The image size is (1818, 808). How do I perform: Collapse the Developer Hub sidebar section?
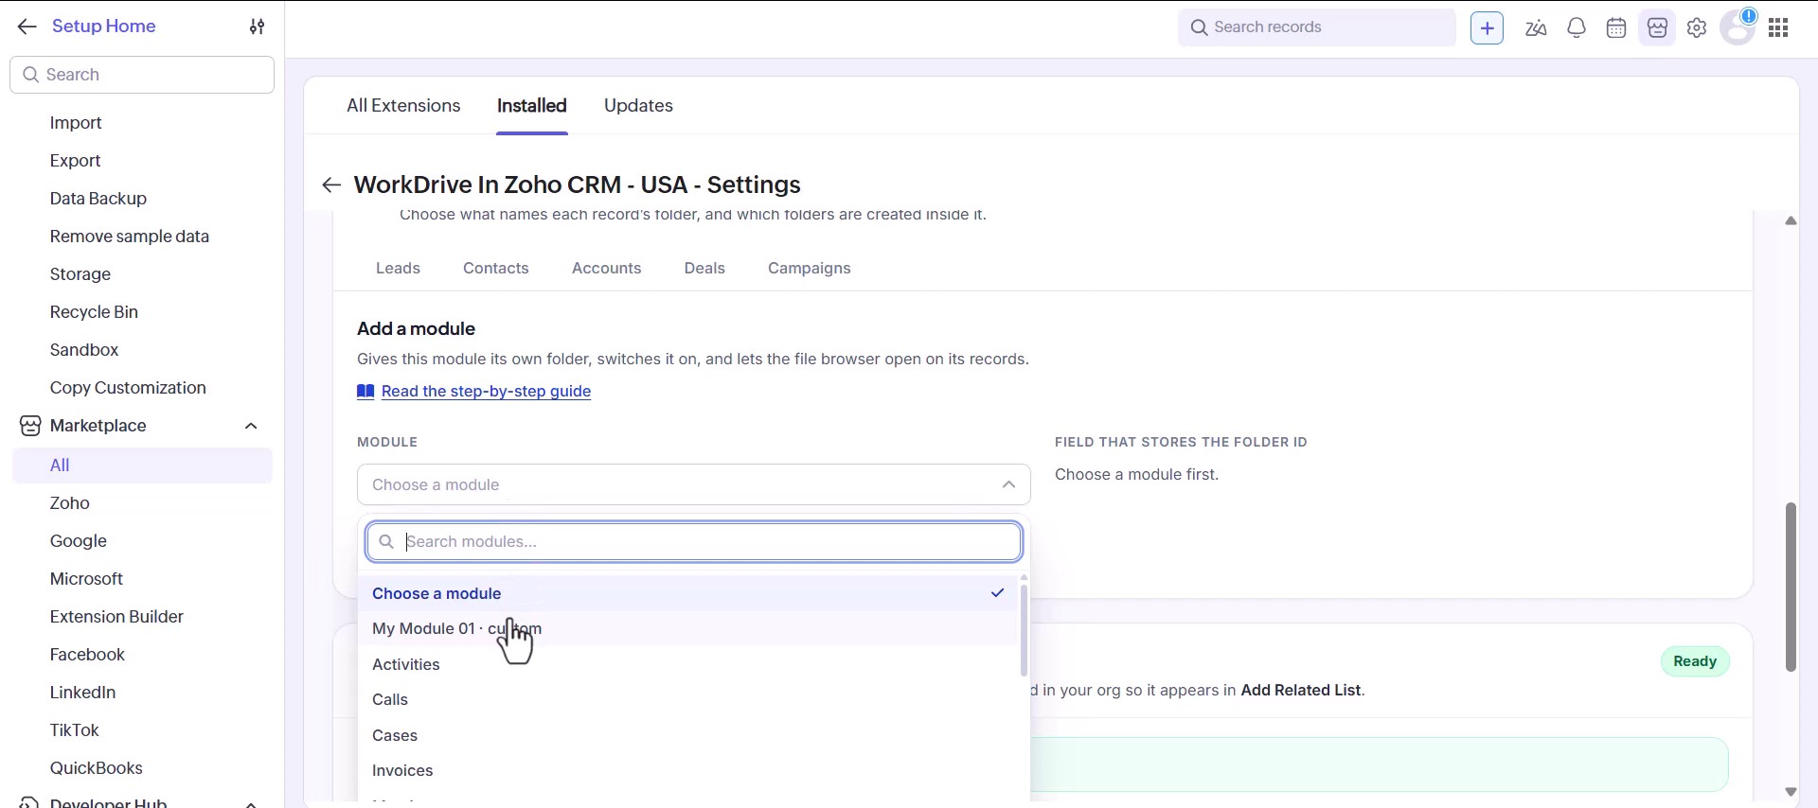(x=251, y=803)
